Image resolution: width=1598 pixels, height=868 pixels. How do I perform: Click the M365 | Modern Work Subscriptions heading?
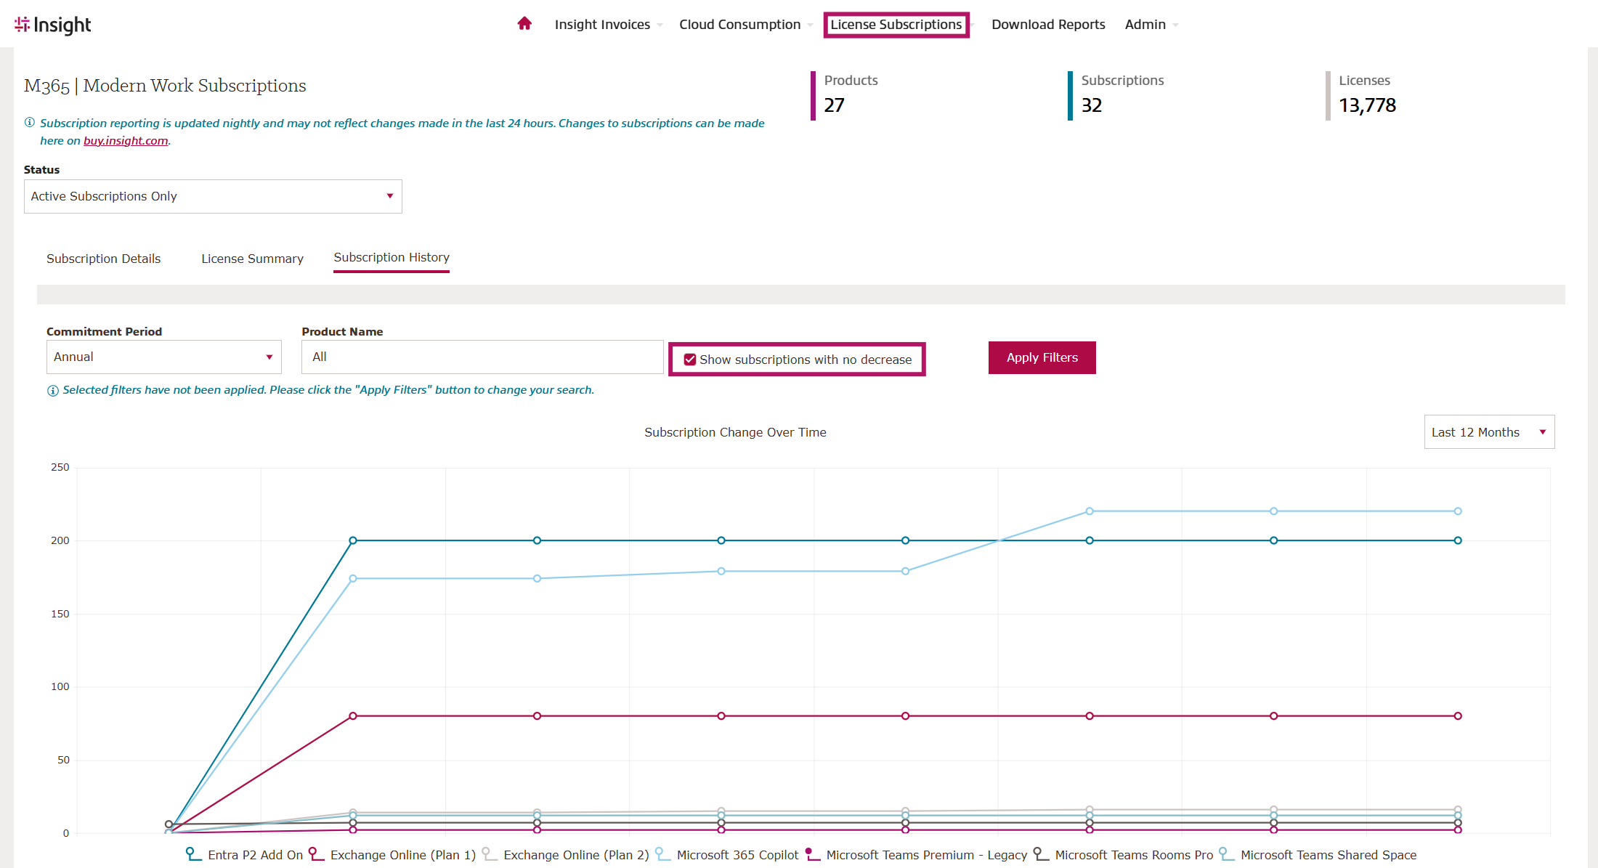(x=165, y=86)
